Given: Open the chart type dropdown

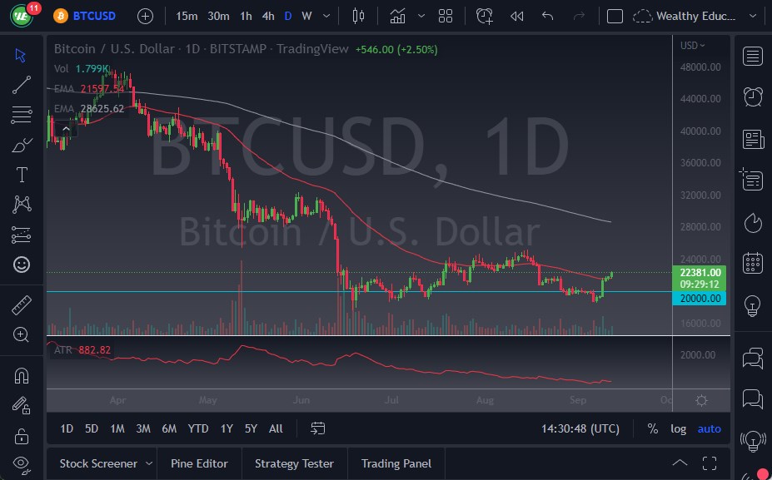Looking at the screenshot, I should tap(360, 16).
